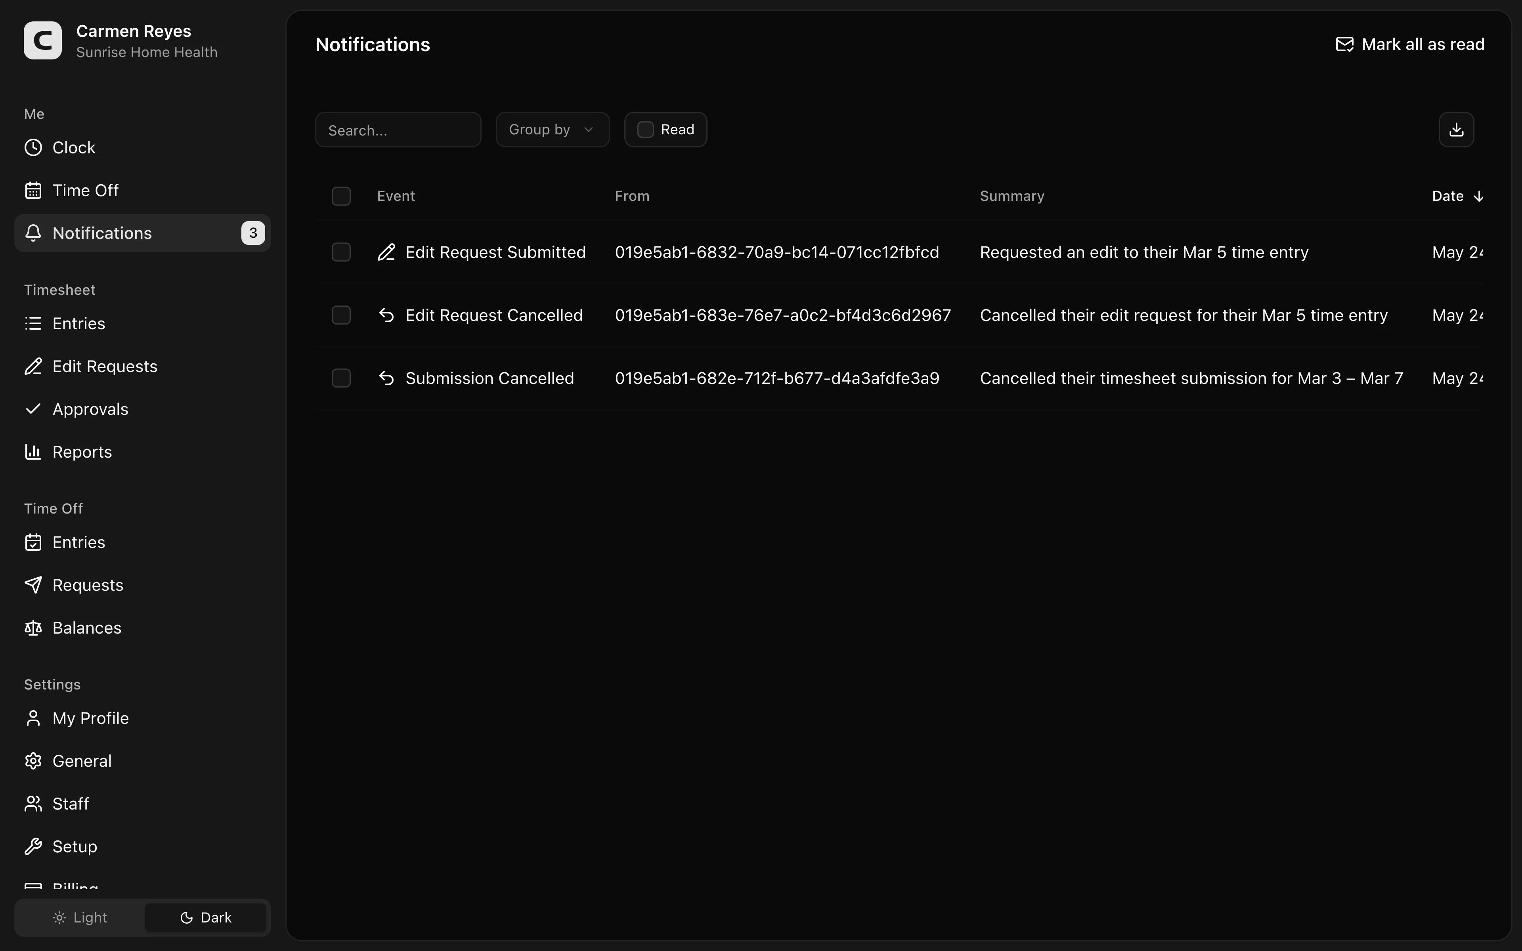This screenshot has width=1522, height=951.
Task: Click the notifications count badge 3
Action: [x=253, y=233]
